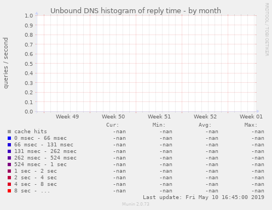
Task: Click the '66 msec - 131 msec' label
Action: pyautogui.click(x=44, y=145)
